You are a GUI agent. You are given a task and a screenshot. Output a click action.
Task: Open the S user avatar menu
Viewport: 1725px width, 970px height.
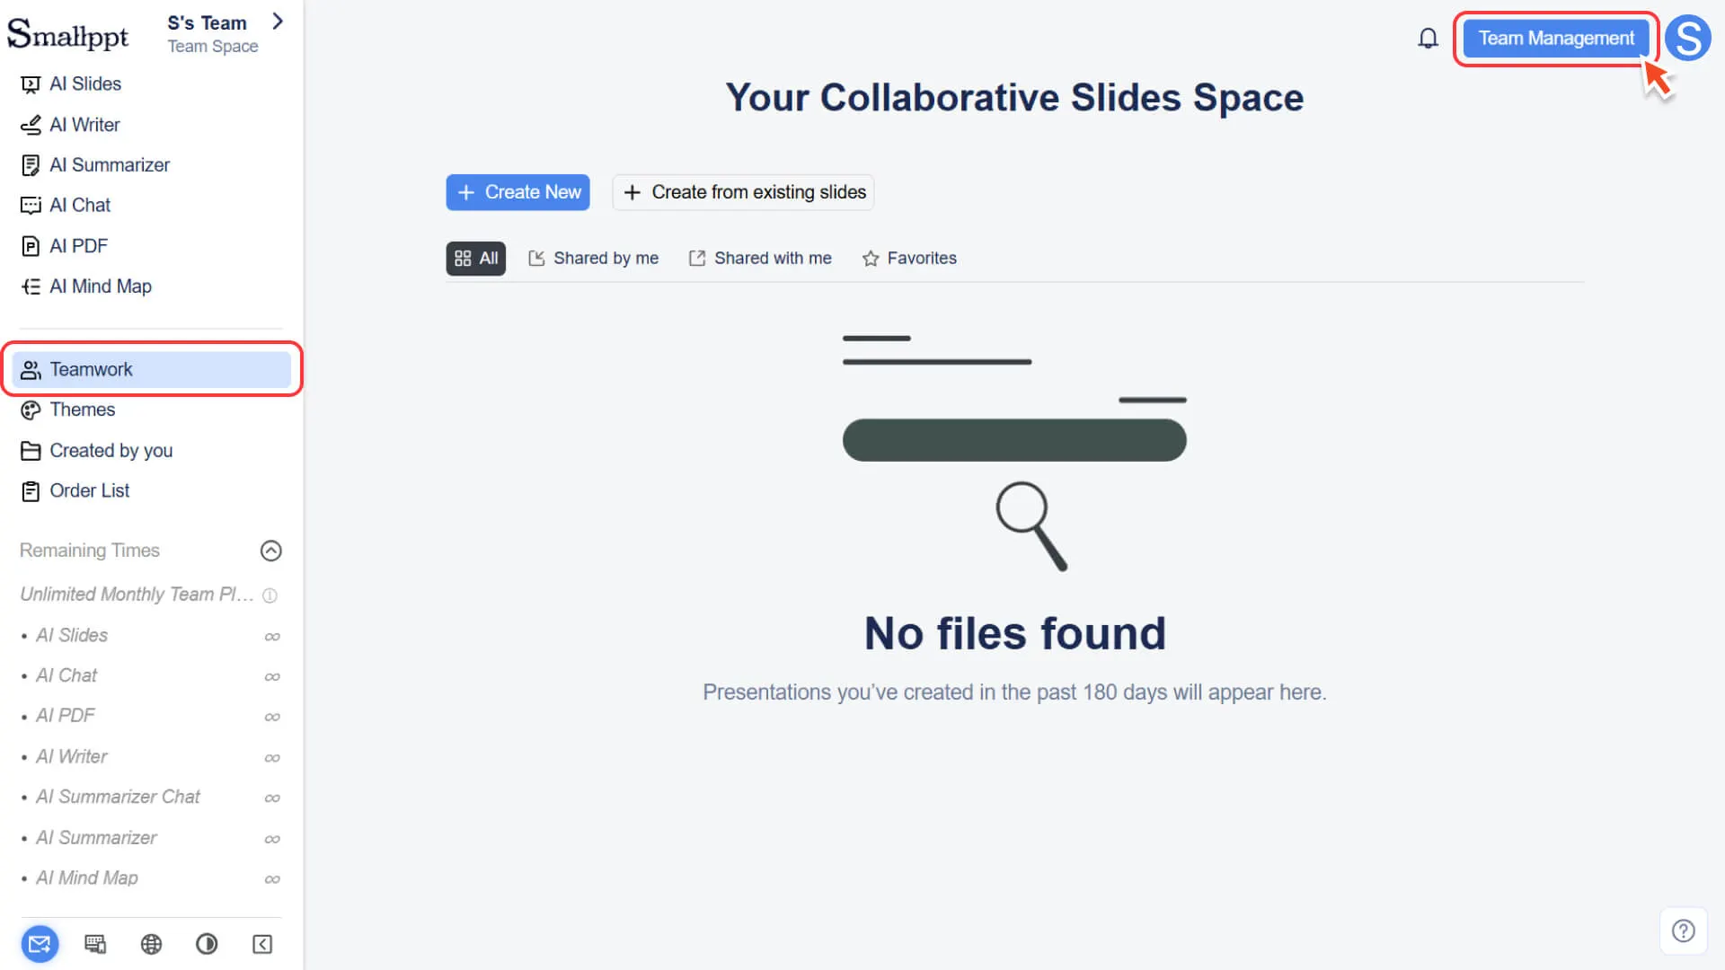point(1688,39)
